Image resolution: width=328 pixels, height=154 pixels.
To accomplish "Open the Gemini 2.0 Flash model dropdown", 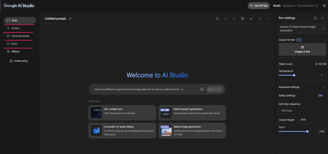I will [x=302, y=28].
